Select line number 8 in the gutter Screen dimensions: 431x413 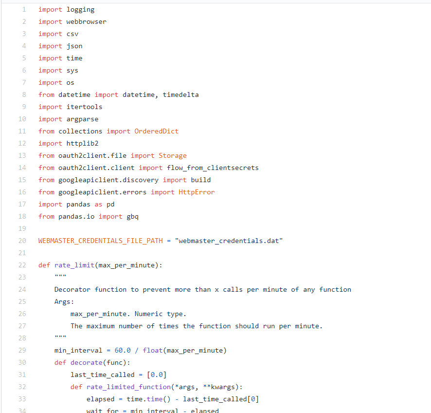pyautogui.click(x=24, y=94)
